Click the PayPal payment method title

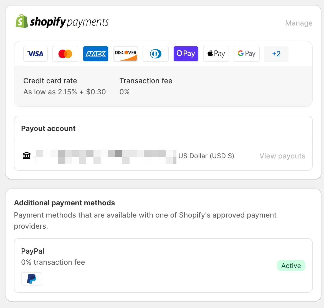pyautogui.click(x=33, y=251)
